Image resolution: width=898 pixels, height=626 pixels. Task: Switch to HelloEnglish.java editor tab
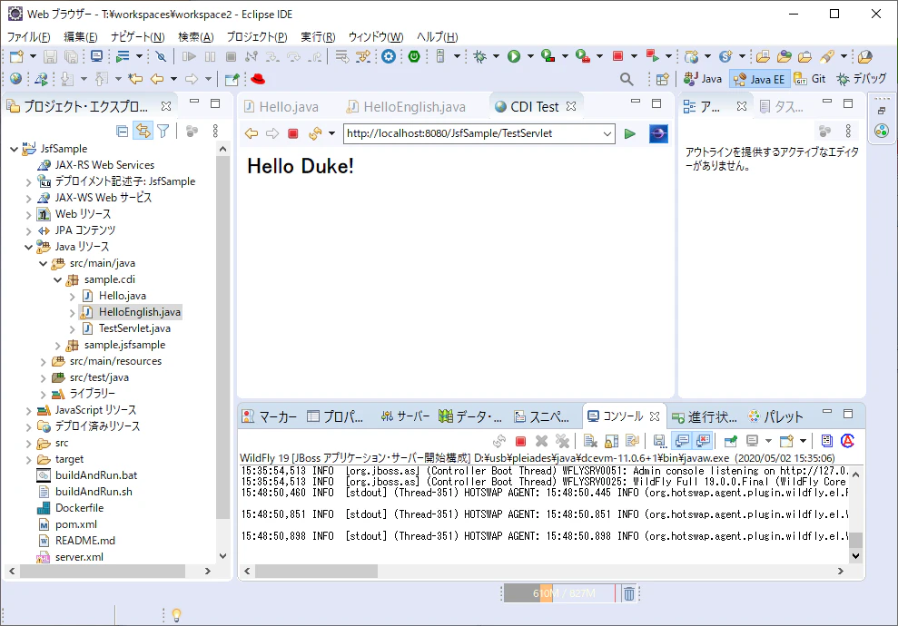click(408, 106)
